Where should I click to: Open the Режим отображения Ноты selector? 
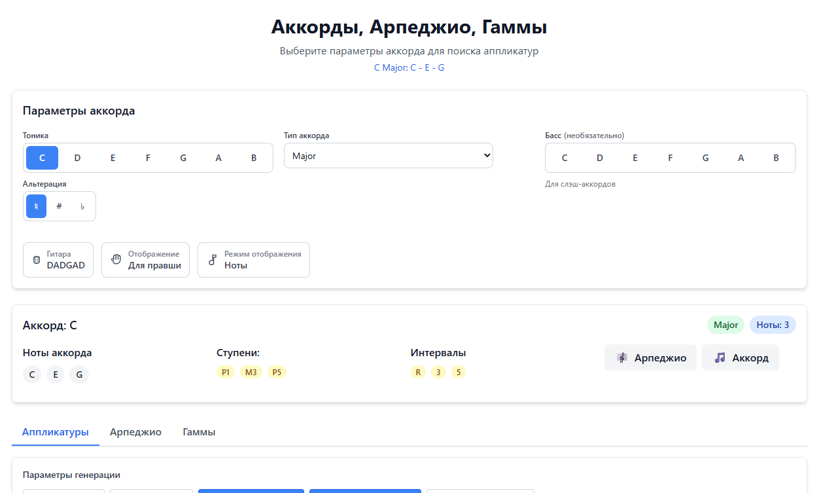254,260
